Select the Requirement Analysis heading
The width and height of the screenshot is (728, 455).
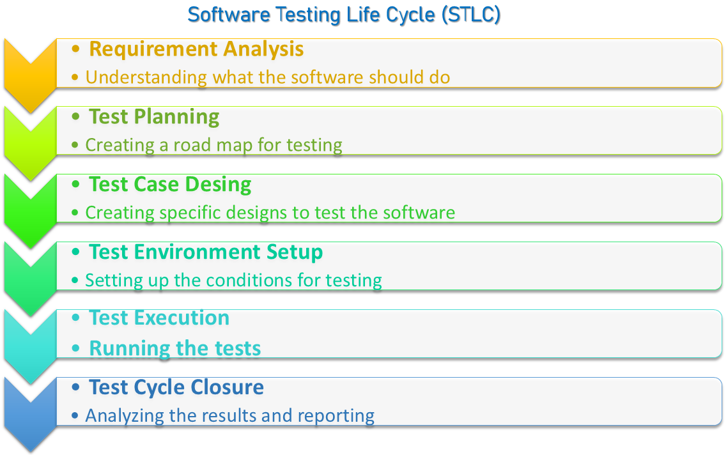point(196,49)
